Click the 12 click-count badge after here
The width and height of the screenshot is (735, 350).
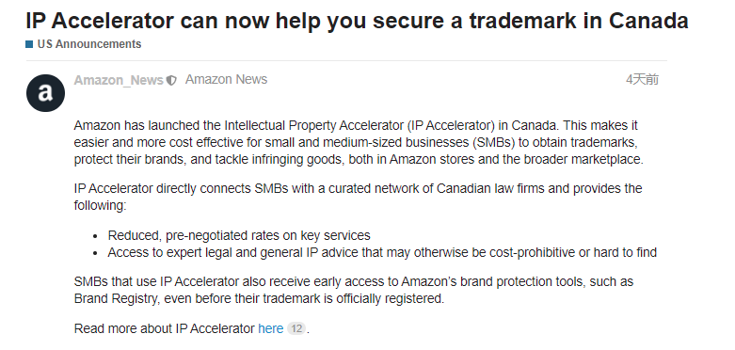pyautogui.click(x=296, y=328)
